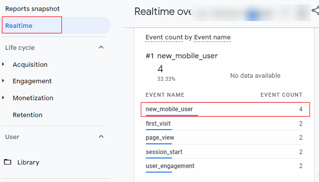
Task: Select Realtime in the sidebar
Action: click(56, 25)
